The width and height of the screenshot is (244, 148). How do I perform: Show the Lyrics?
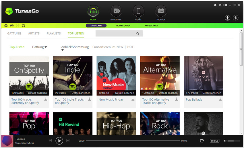pyautogui.click(x=215, y=141)
